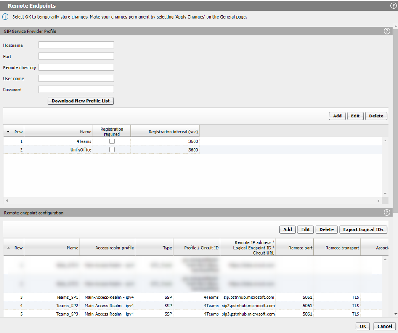Sort endpoints by Name column header
Viewport: 398px width, 333px height.
click(x=52, y=248)
